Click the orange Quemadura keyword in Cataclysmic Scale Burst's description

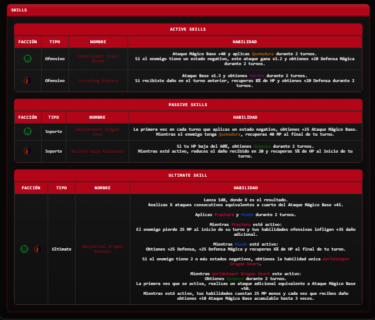click(x=263, y=54)
